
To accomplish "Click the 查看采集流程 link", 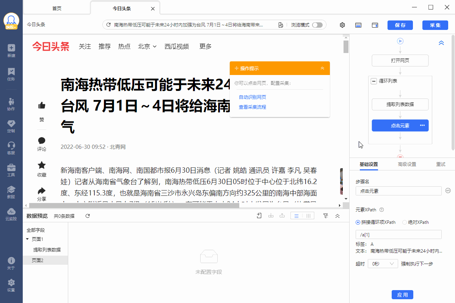I will (x=253, y=107).
